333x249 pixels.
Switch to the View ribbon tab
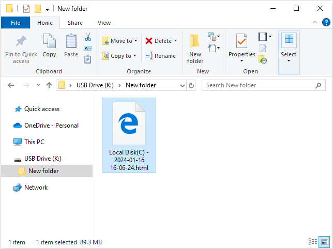click(104, 23)
